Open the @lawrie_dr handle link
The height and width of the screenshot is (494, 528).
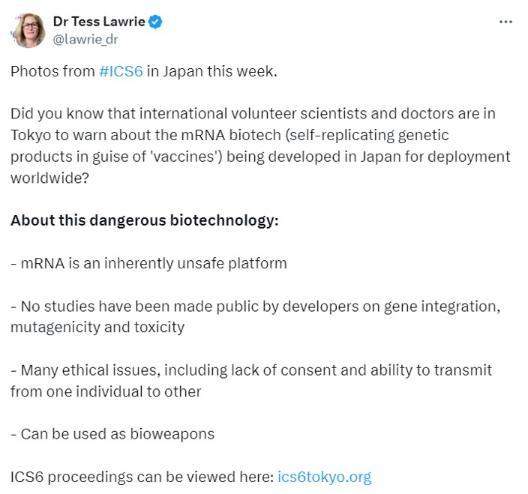pyautogui.click(x=85, y=38)
